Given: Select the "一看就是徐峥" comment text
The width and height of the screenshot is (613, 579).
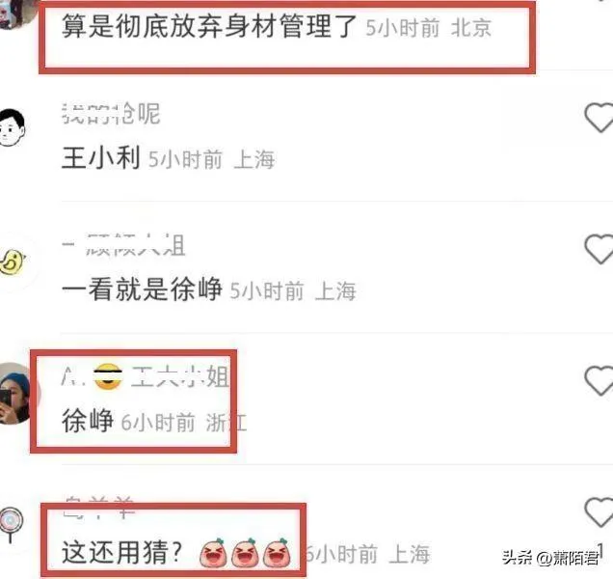Looking at the screenshot, I should pyautogui.click(x=142, y=289).
